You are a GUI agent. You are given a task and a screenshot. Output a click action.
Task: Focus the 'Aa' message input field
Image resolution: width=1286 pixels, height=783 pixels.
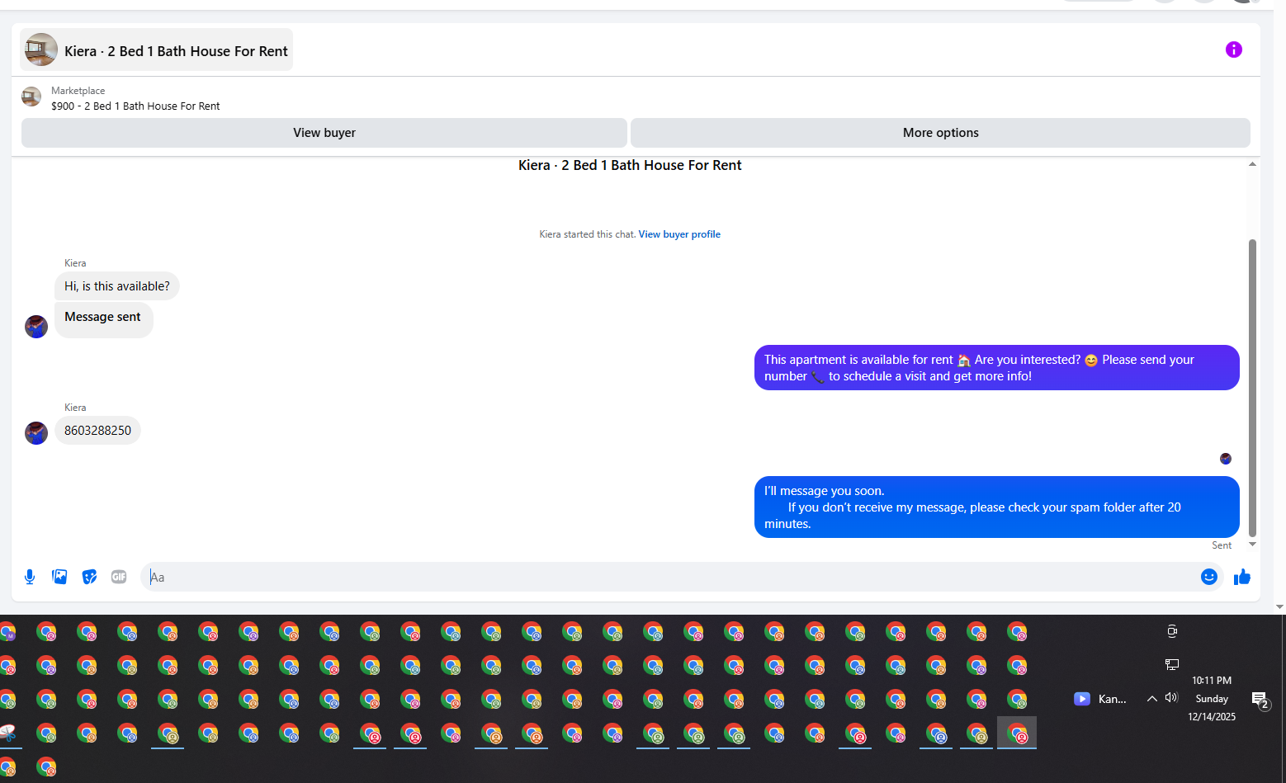(x=682, y=577)
